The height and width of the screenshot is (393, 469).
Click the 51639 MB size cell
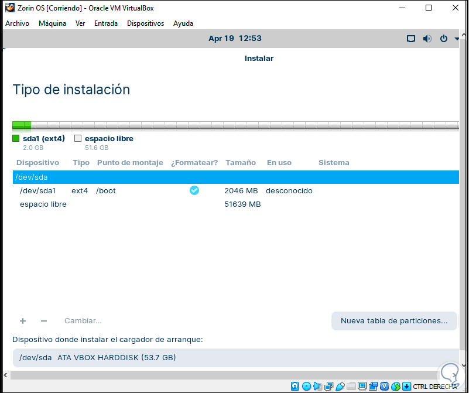click(242, 204)
